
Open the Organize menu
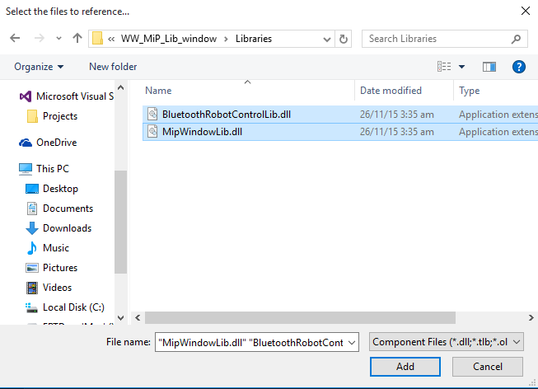[39, 67]
